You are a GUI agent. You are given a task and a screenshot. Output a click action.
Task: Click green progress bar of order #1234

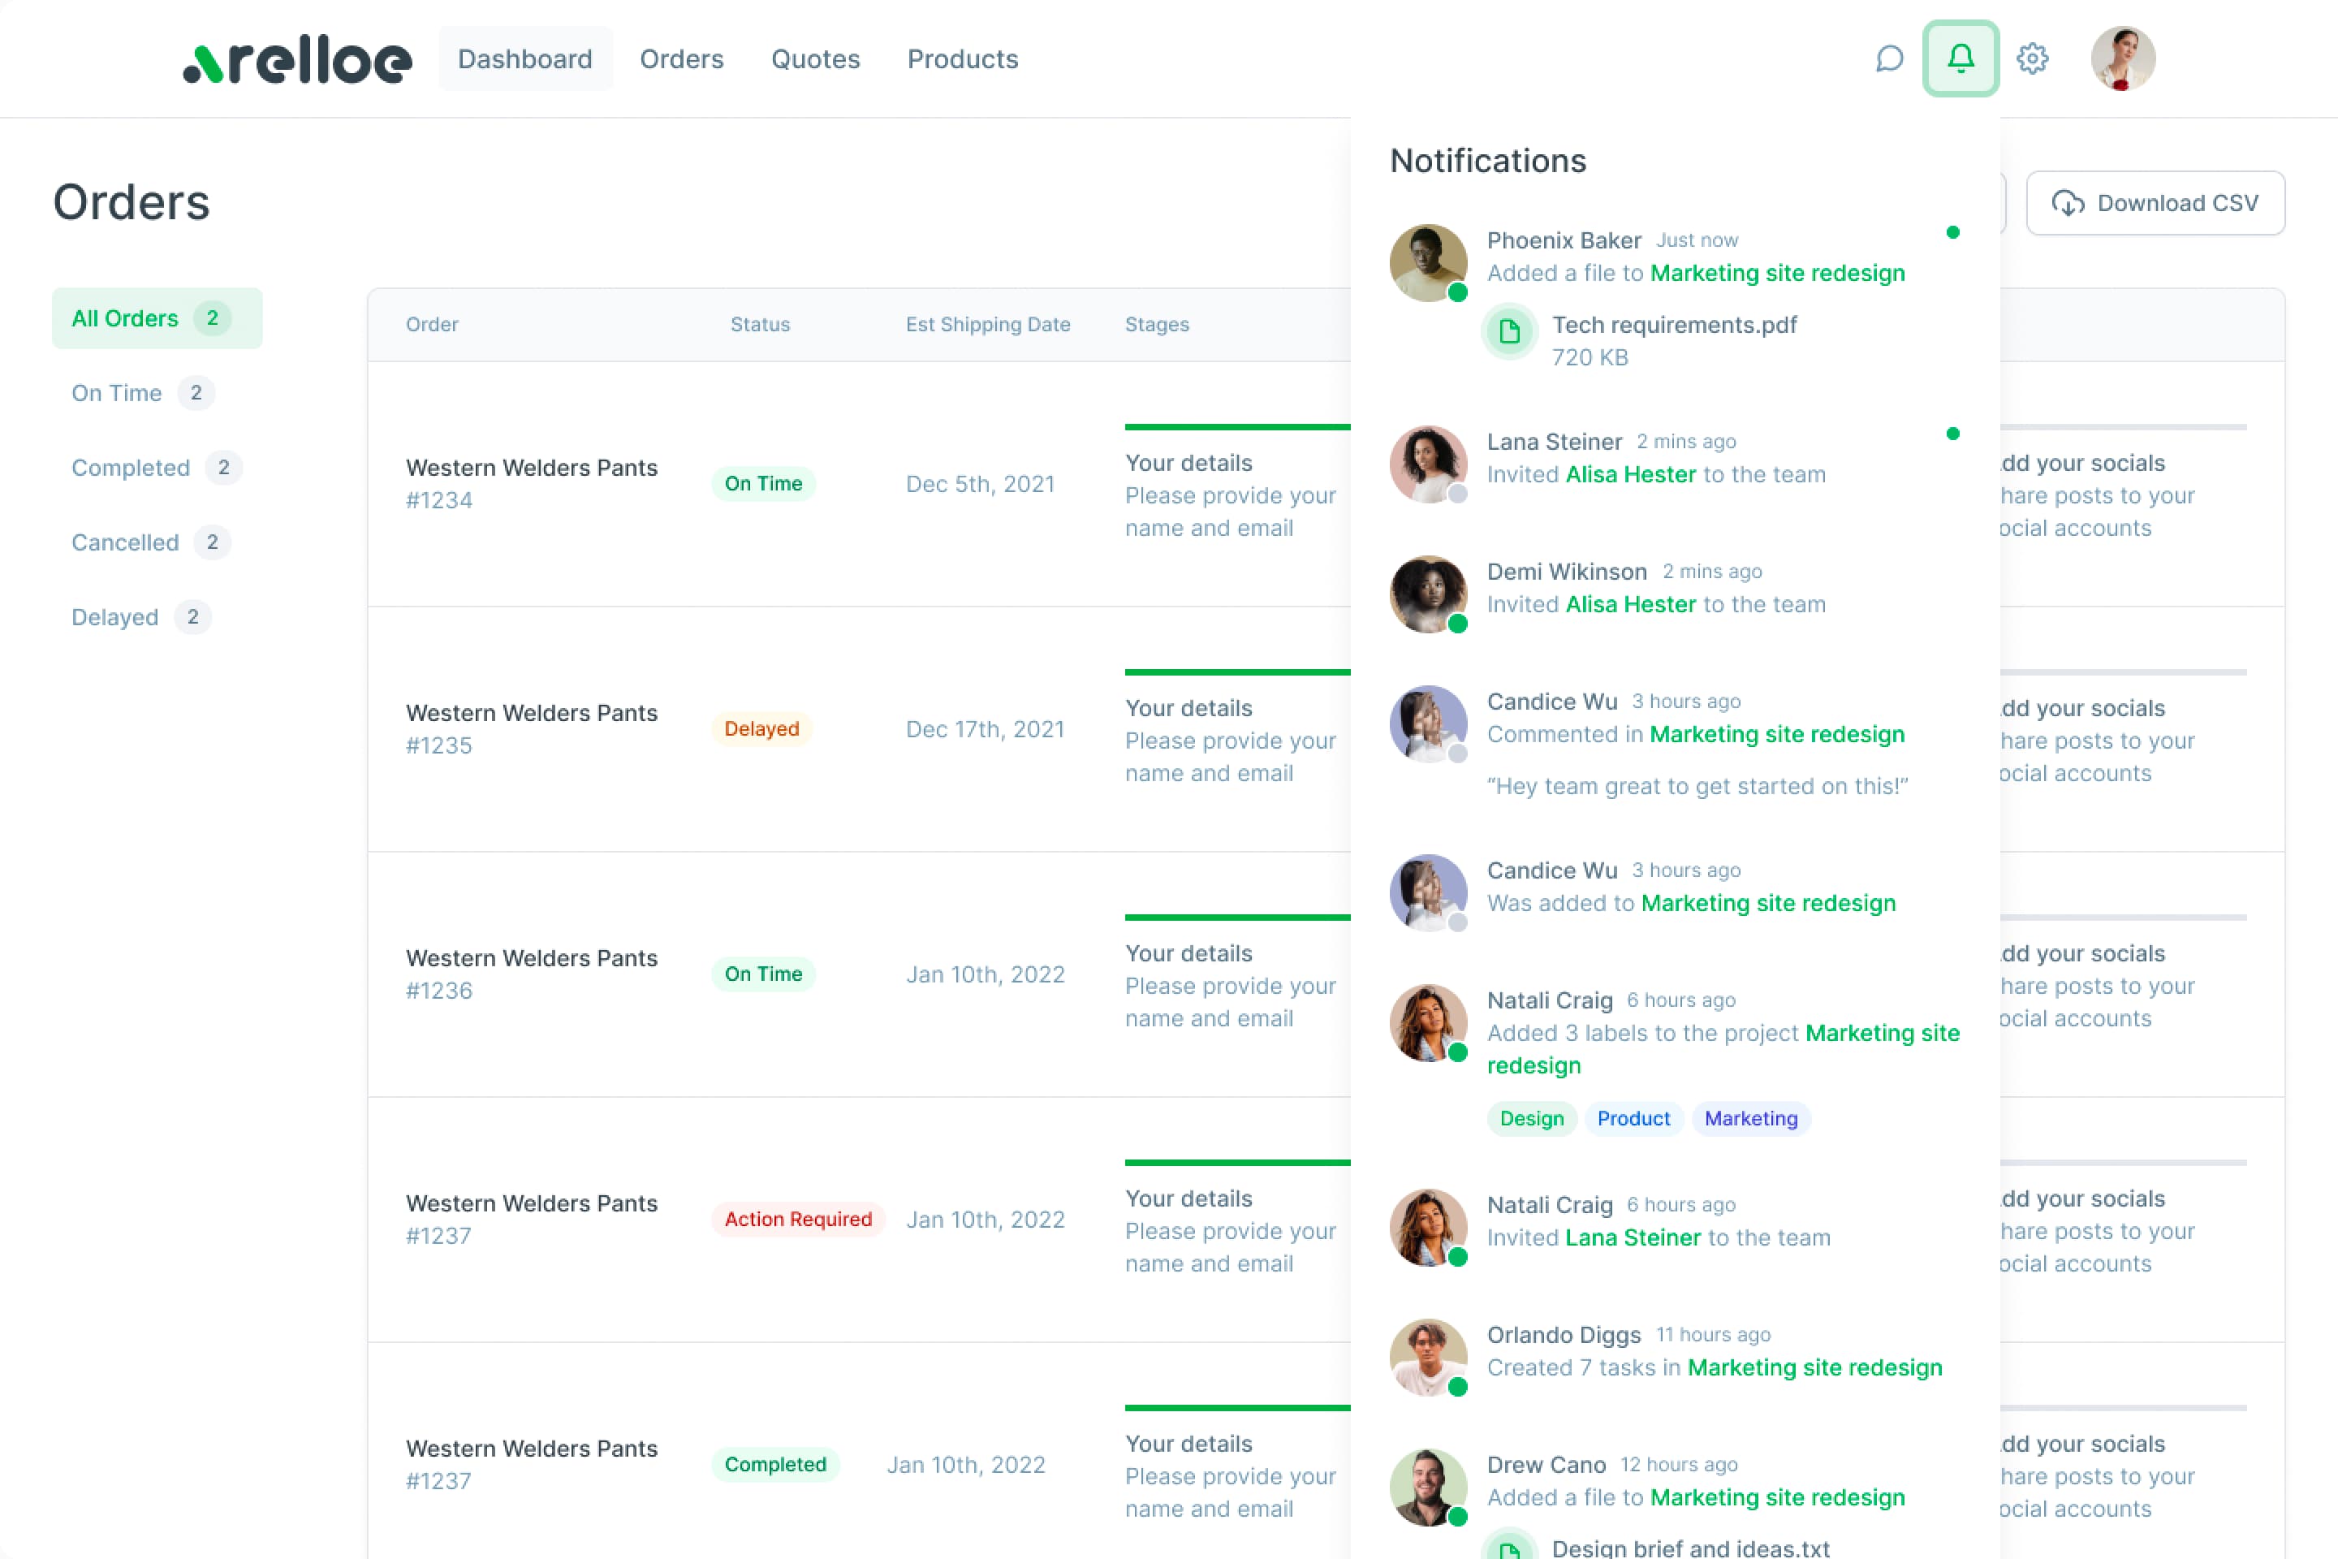1236,428
